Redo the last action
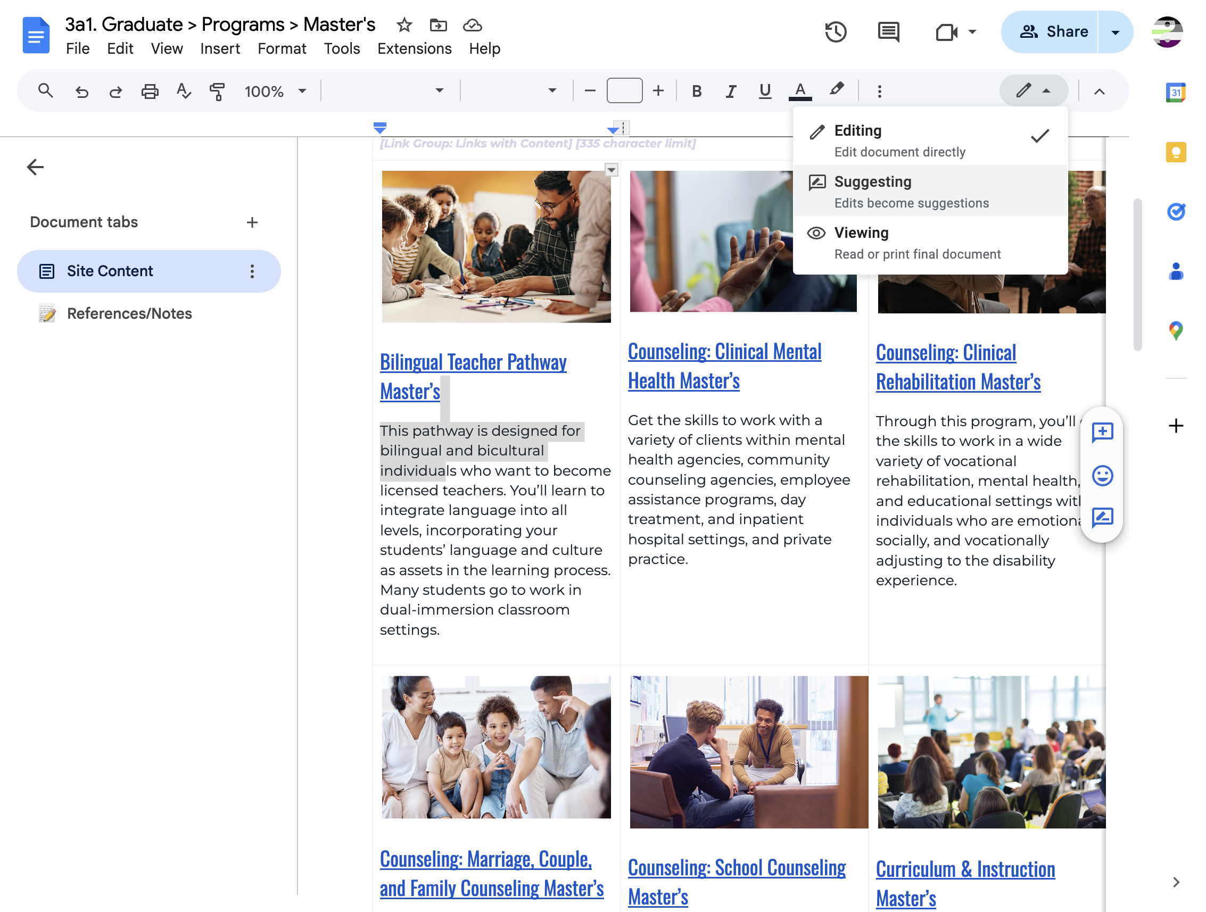The width and height of the screenshot is (1206, 912). pos(115,91)
